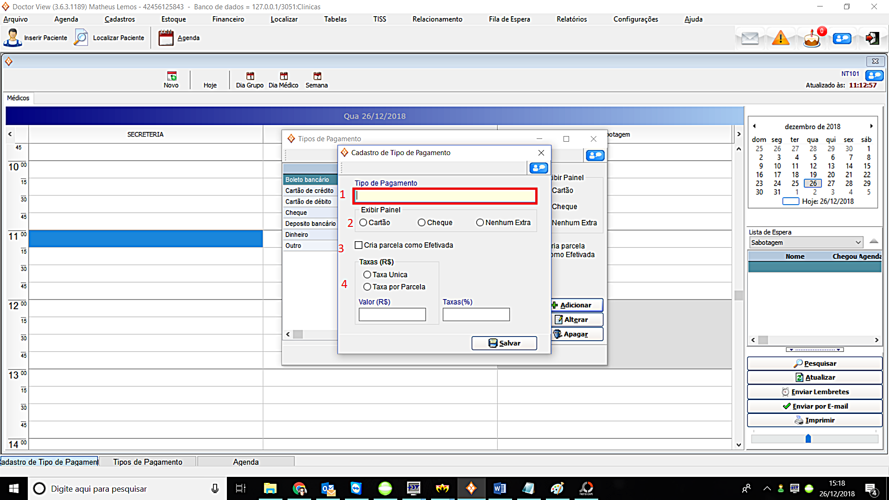Click the Novo appointment icon
The width and height of the screenshot is (889, 500).
click(x=171, y=76)
